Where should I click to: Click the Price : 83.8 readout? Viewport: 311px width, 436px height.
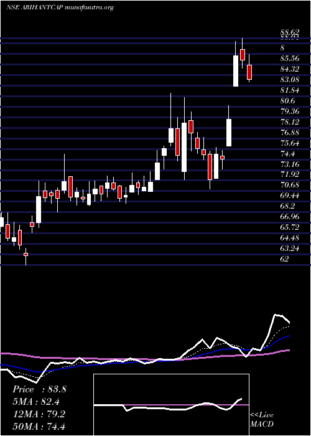(x=39, y=389)
